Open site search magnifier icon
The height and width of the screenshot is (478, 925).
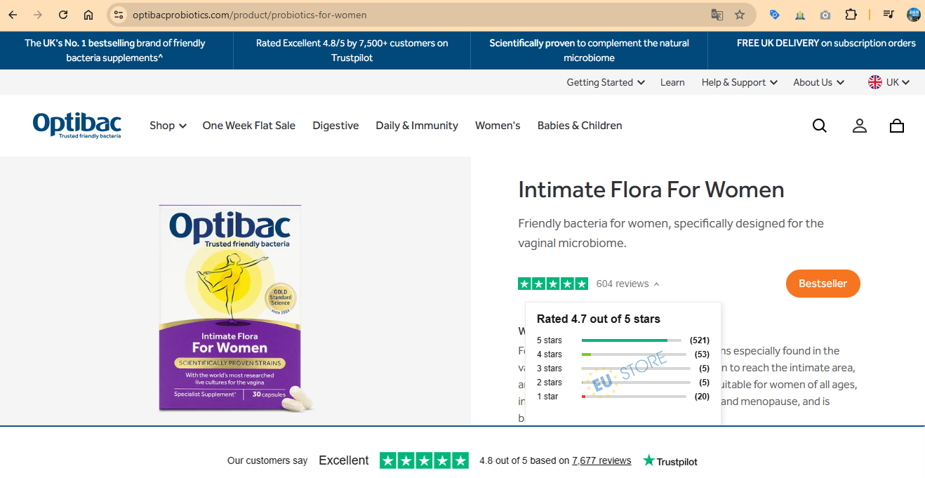click(820, 126)
